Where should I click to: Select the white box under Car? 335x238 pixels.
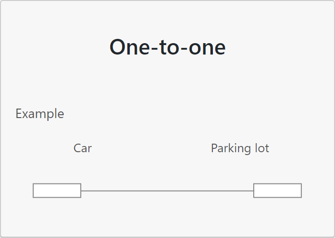[x=57, y=191]
